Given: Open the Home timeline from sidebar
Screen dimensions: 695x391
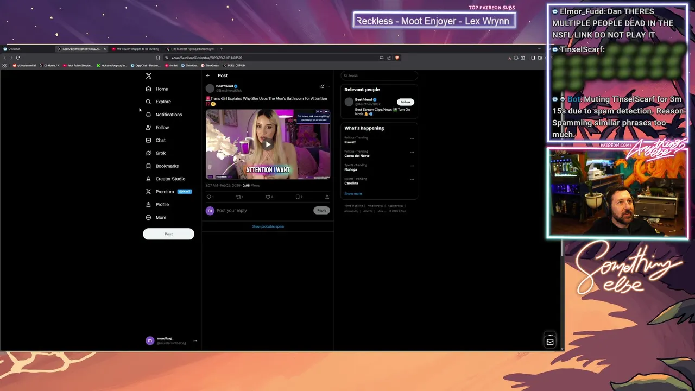Looking at the screenshot, I should (x=157, y=89).
